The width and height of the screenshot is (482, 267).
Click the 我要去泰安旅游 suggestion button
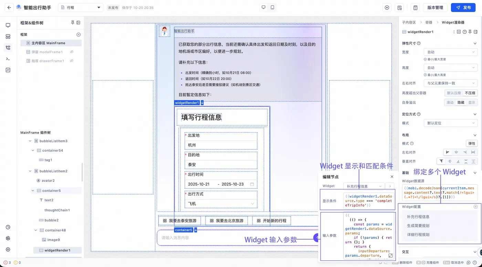[180, 221]
